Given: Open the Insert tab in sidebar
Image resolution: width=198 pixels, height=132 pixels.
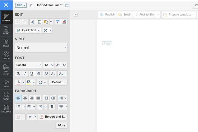Looking at the screenshot, I should pos(6,30).
